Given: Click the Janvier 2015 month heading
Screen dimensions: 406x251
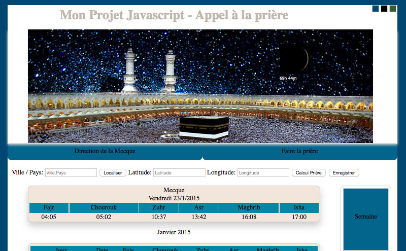Looking at the screenshot, I should click(174, 232).
